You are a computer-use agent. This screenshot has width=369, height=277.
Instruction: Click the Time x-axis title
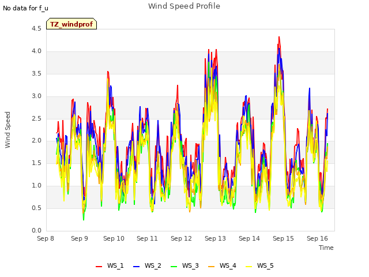(326, 248)
